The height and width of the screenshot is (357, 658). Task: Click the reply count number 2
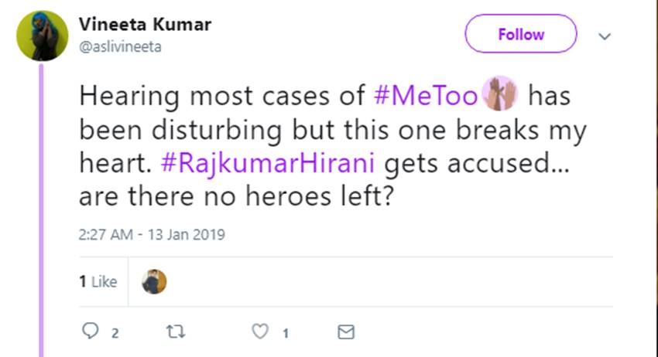[115, 333]
